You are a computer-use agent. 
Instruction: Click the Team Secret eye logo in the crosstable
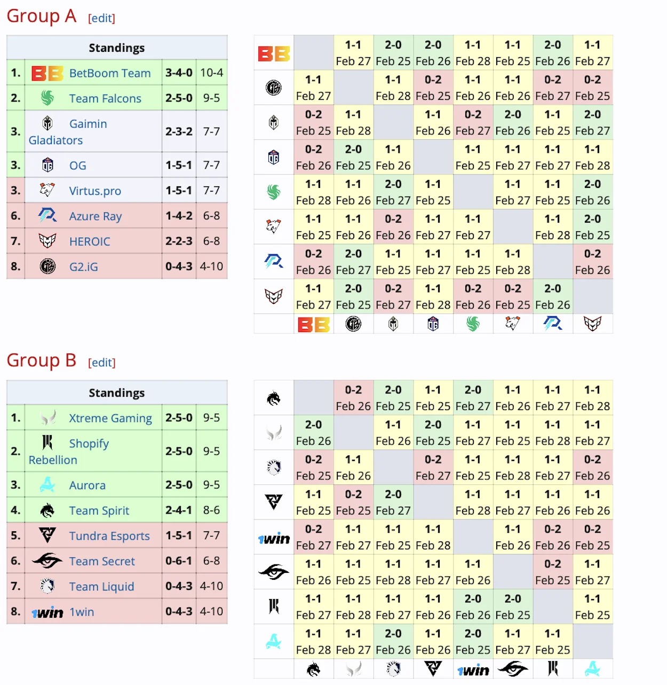pyautogui.click(x=273, y=571)
